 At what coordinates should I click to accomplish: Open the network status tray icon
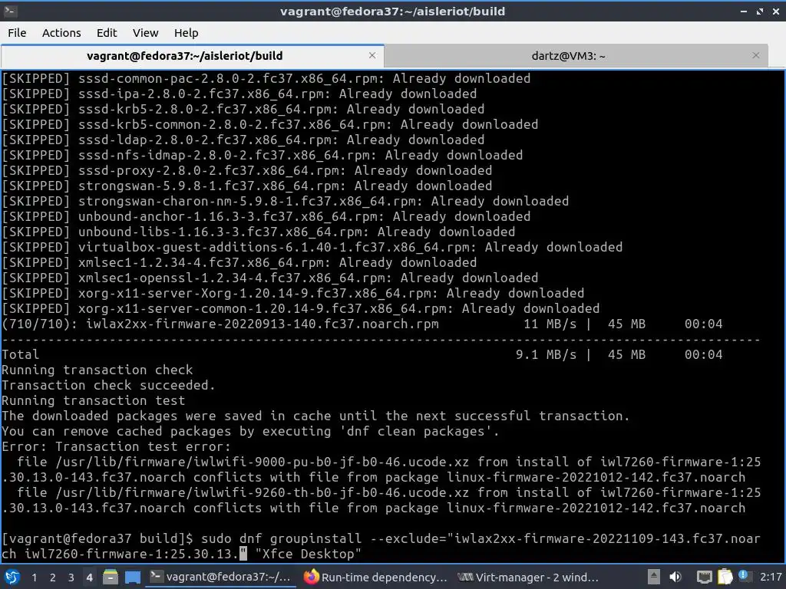[705, 577]
